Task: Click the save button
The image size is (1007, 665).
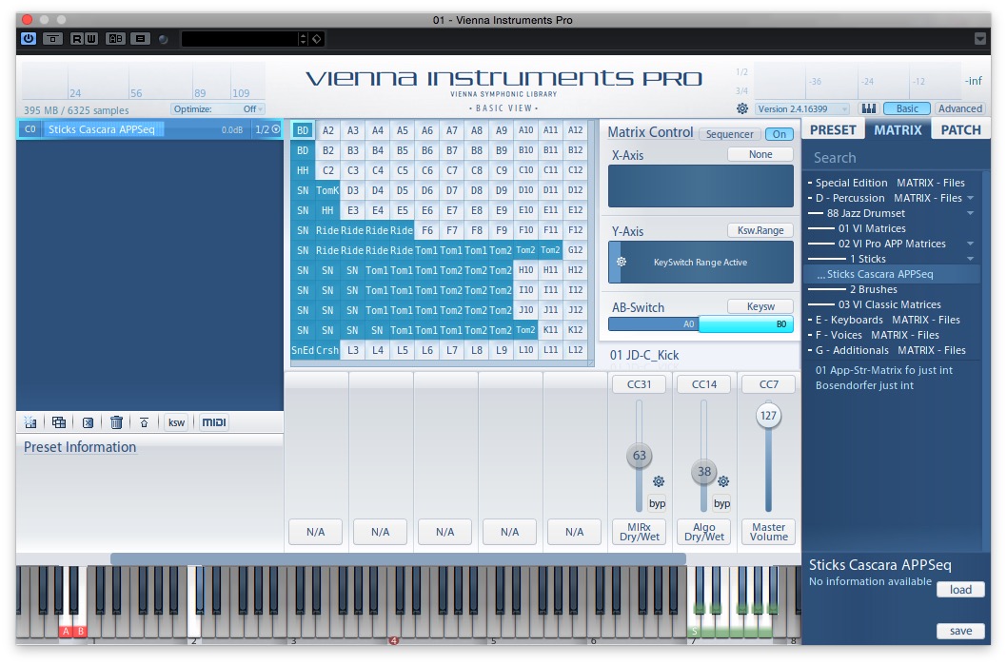Action: 960,631
